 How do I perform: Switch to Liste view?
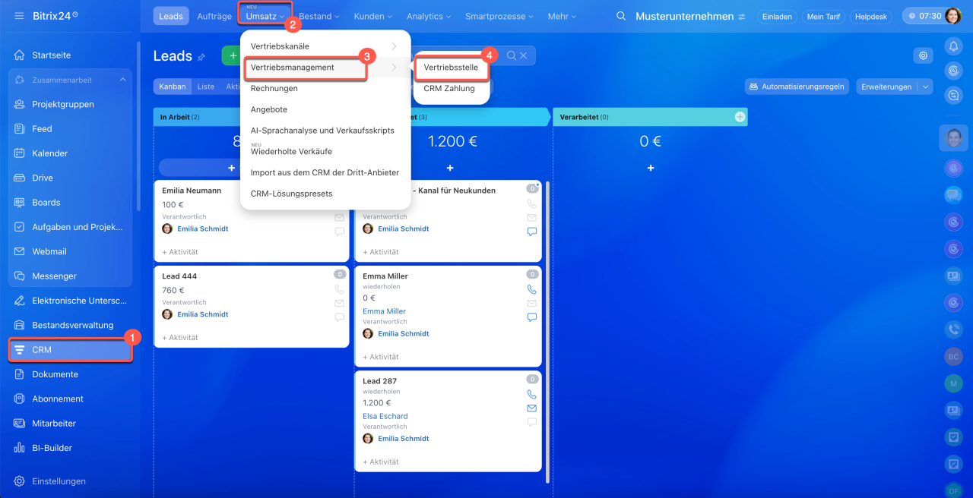(206, 87)
